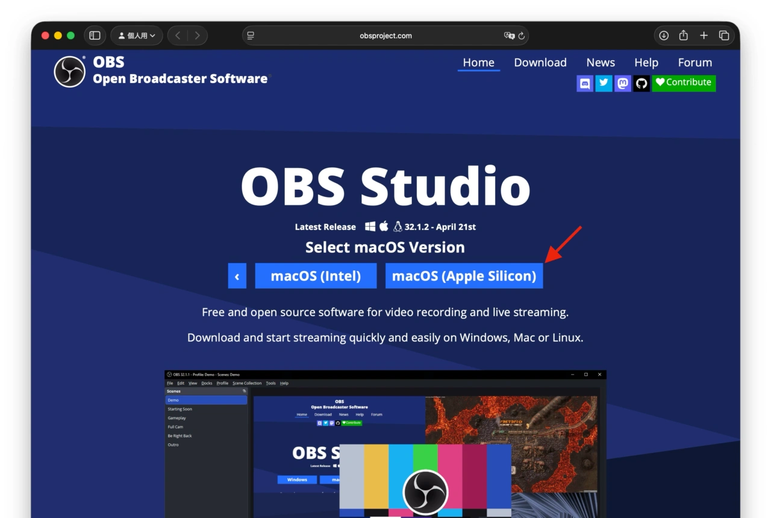Open the Forum nav item

coord(695,63)
